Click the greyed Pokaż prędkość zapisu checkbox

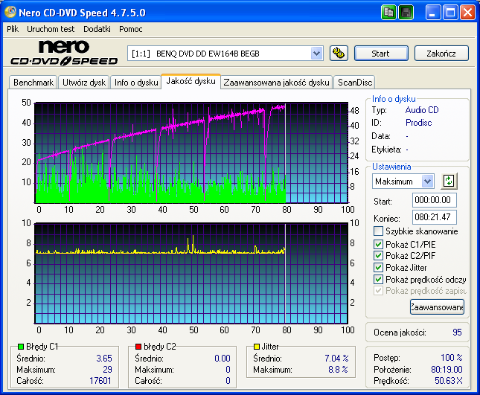pyautogui.click(x=378, y=290)
